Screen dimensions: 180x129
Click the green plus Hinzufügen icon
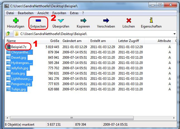click(x=16, y=21)
